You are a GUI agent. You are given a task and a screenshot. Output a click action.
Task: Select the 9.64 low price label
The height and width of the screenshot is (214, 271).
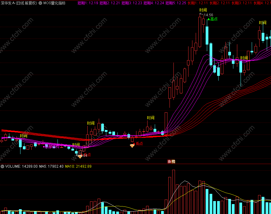[x=84, y=156]
